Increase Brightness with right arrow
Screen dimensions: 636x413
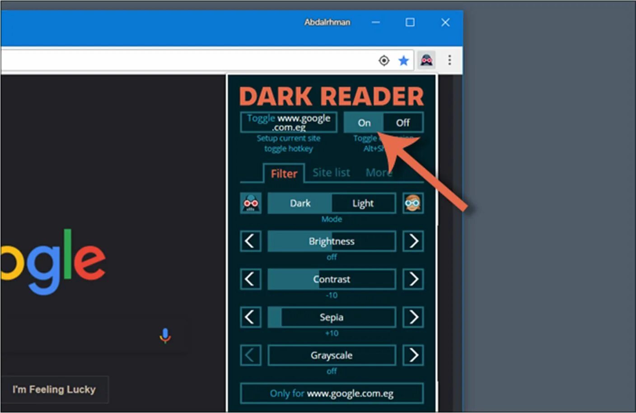click(x=413, y=241)
